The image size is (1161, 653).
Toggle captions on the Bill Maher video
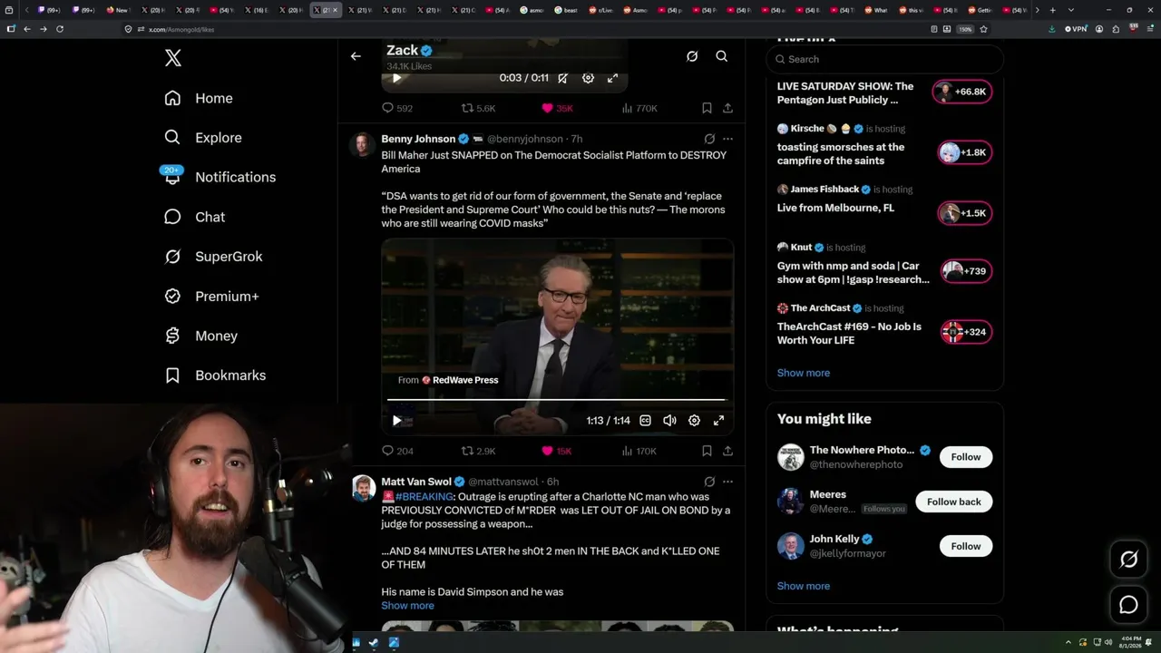pos(645,420)
